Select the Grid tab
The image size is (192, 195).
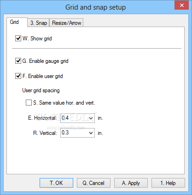coord(17,22)
